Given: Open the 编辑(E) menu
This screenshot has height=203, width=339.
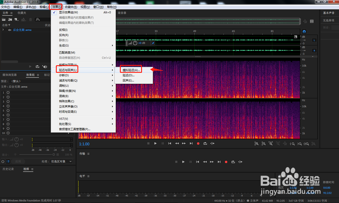Looking at the screenshot, I should pos(18,7).
